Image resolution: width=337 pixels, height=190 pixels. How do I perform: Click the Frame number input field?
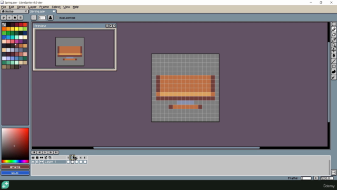pos(306,178)
